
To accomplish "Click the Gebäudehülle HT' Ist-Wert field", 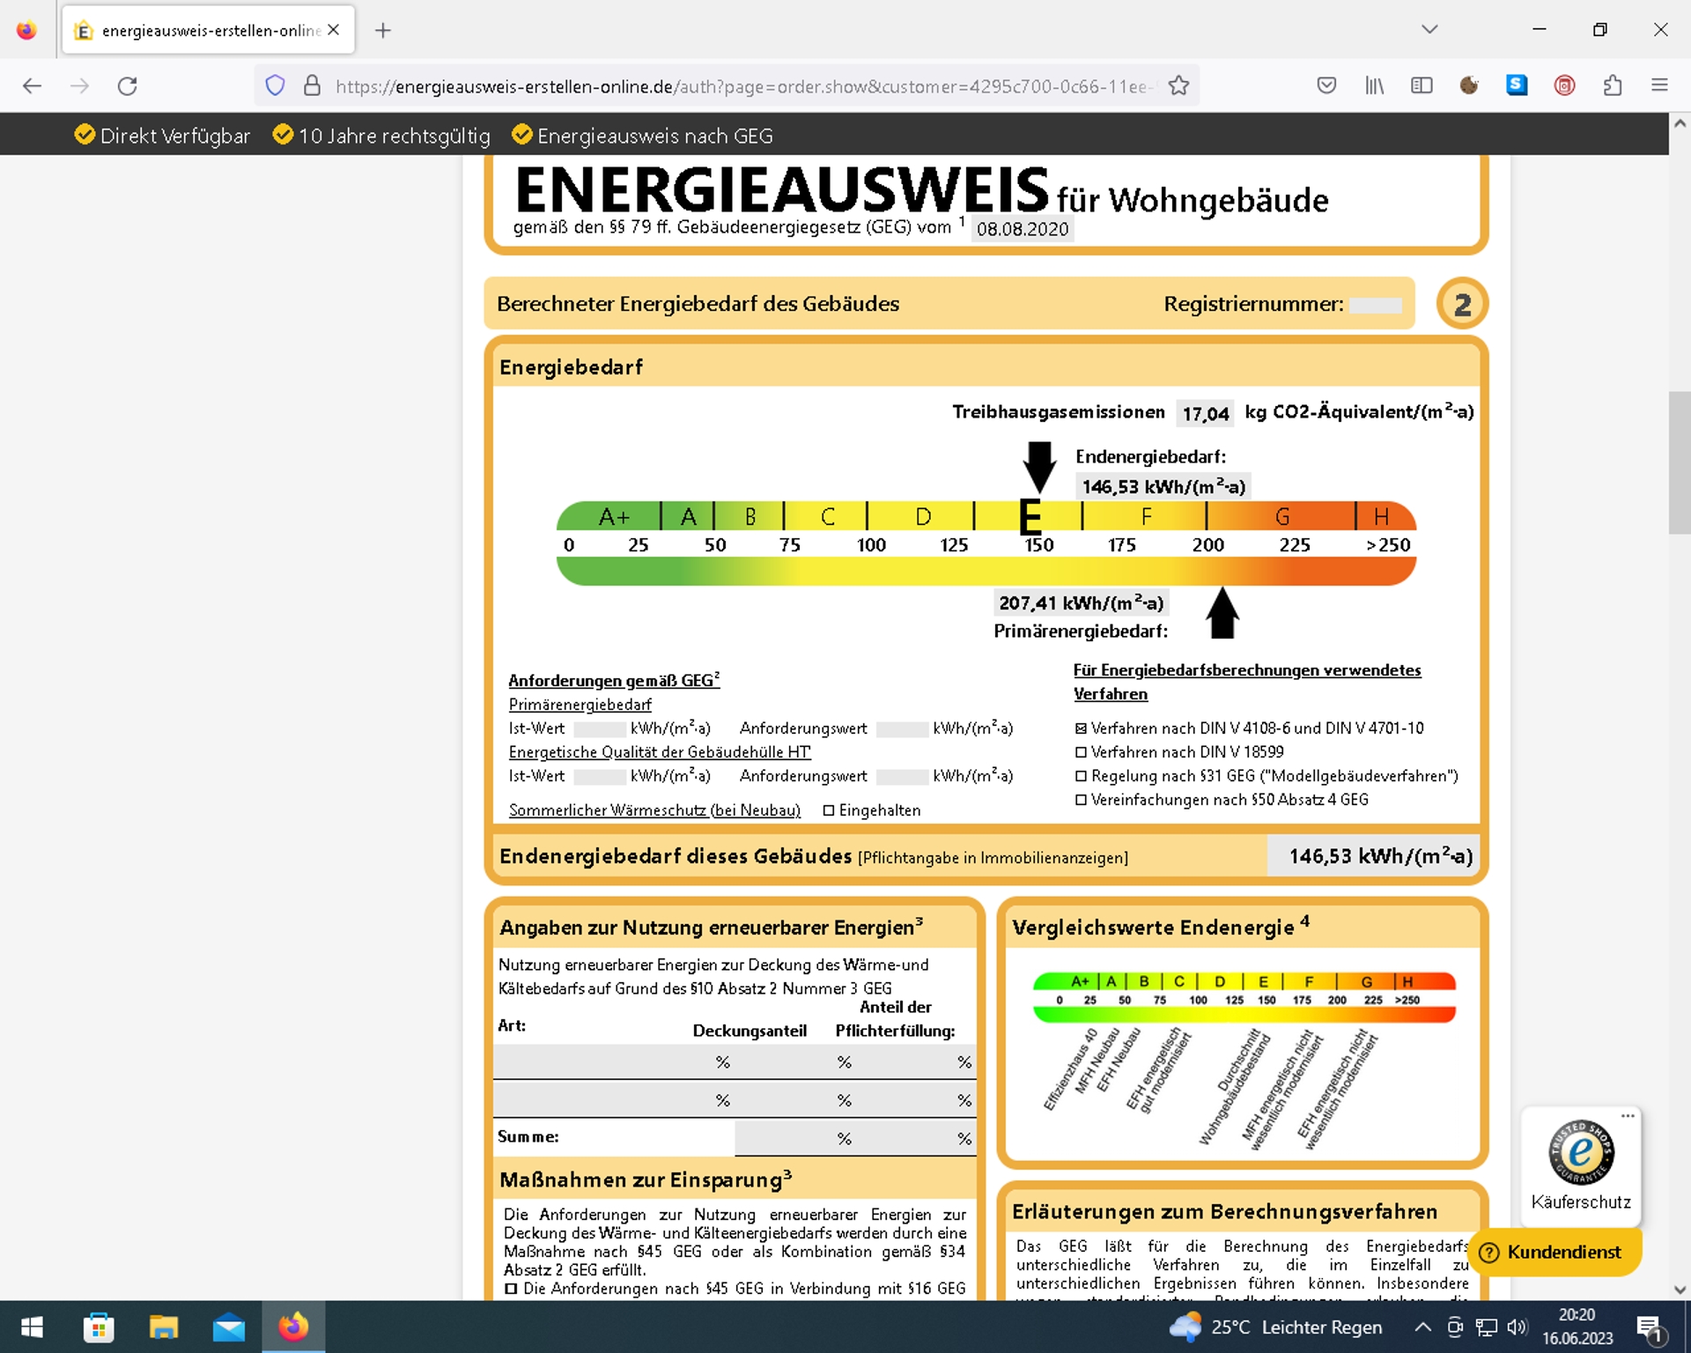I will 600,777.
